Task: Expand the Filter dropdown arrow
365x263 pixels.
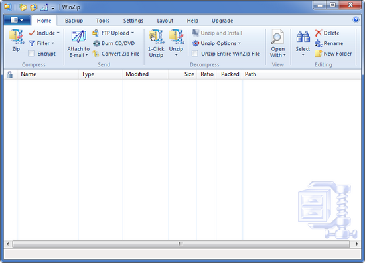Action: 53,43
